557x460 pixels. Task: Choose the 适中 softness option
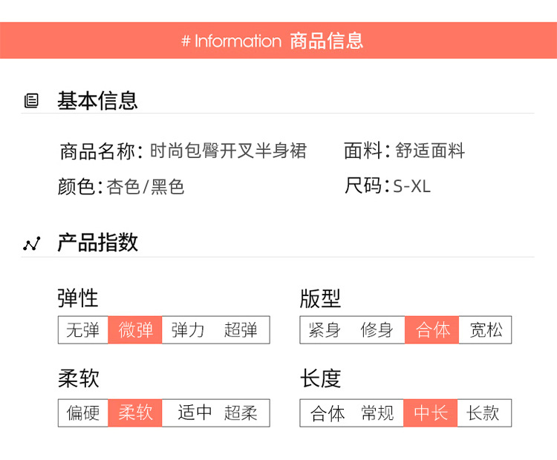click(195, 413)
